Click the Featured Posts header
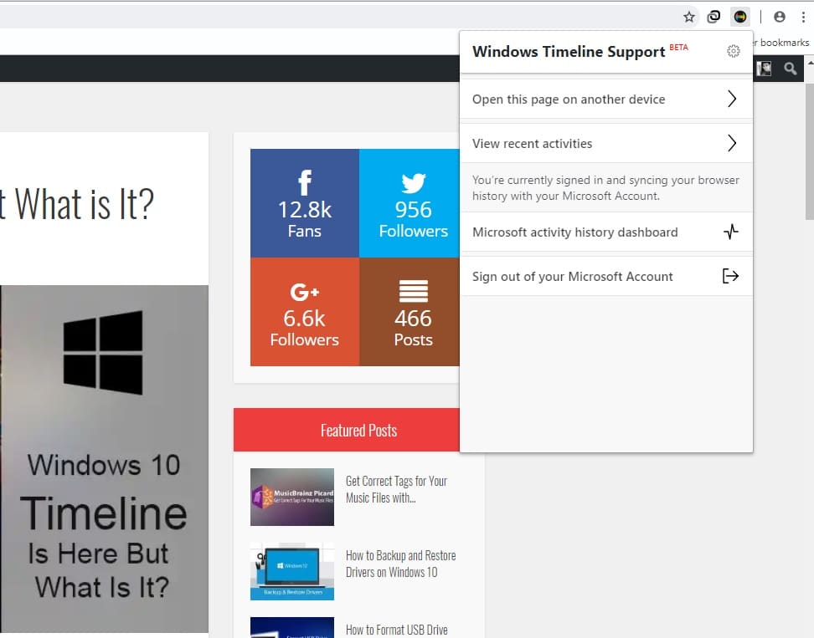The image size is (814, 638). 347,430
